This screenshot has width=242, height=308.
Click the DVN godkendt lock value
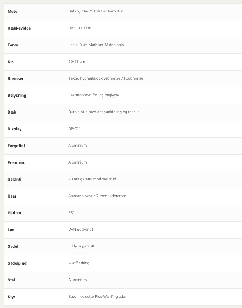(80, 230)
